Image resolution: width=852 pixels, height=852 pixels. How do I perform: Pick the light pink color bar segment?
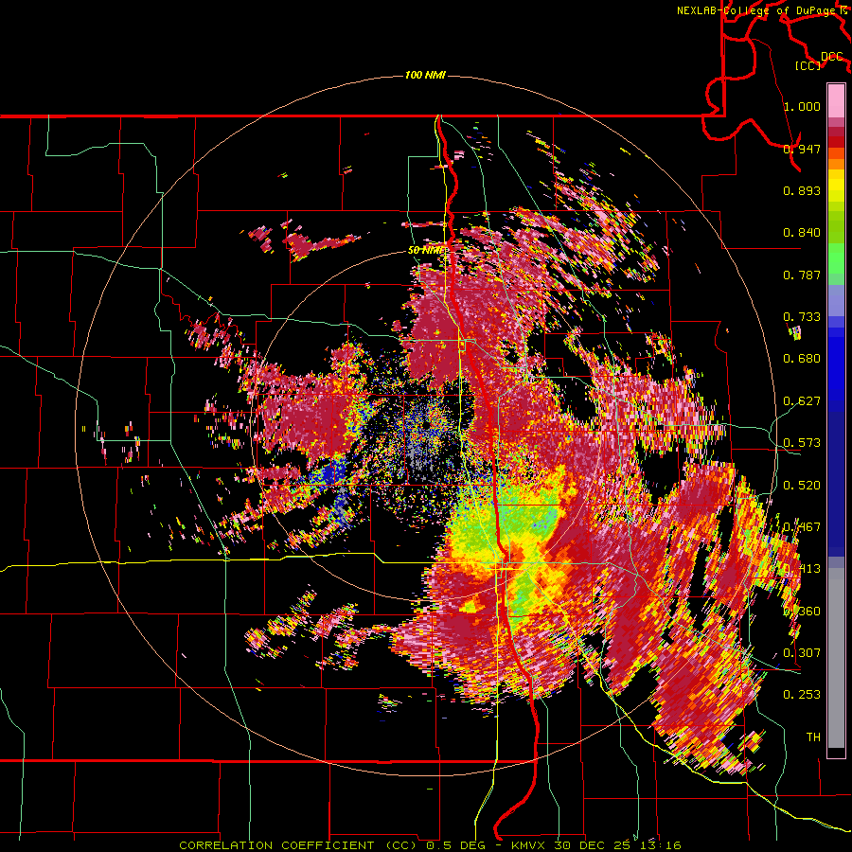[836, 100]
